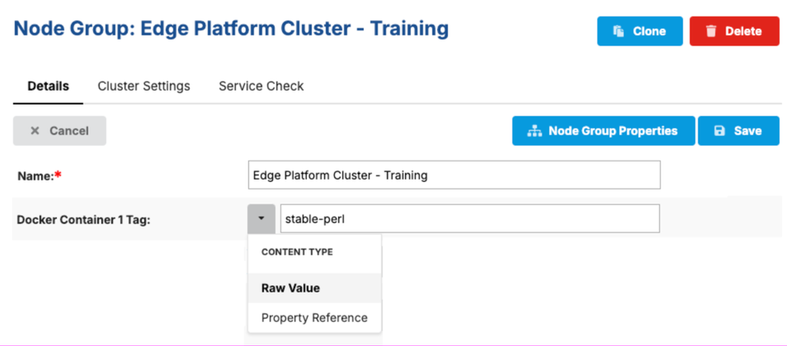Delete the node group
The image size is (787, 346).
point(734,31)
